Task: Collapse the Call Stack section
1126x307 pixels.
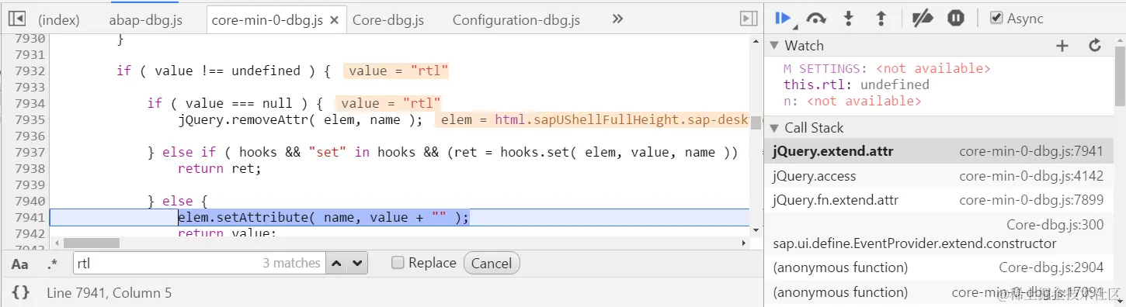Action: [x=773, y=128]
